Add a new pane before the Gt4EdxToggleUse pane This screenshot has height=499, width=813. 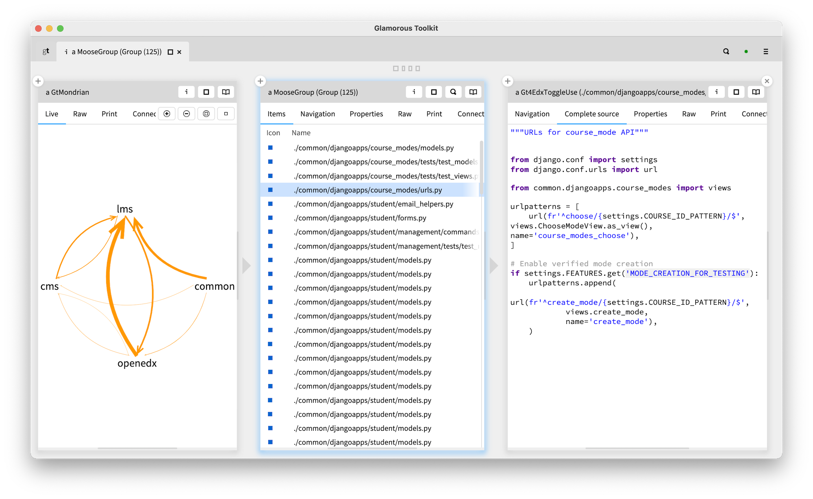(508, 81)
